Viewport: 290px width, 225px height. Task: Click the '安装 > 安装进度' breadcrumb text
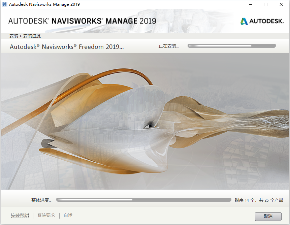coord(25,36)
